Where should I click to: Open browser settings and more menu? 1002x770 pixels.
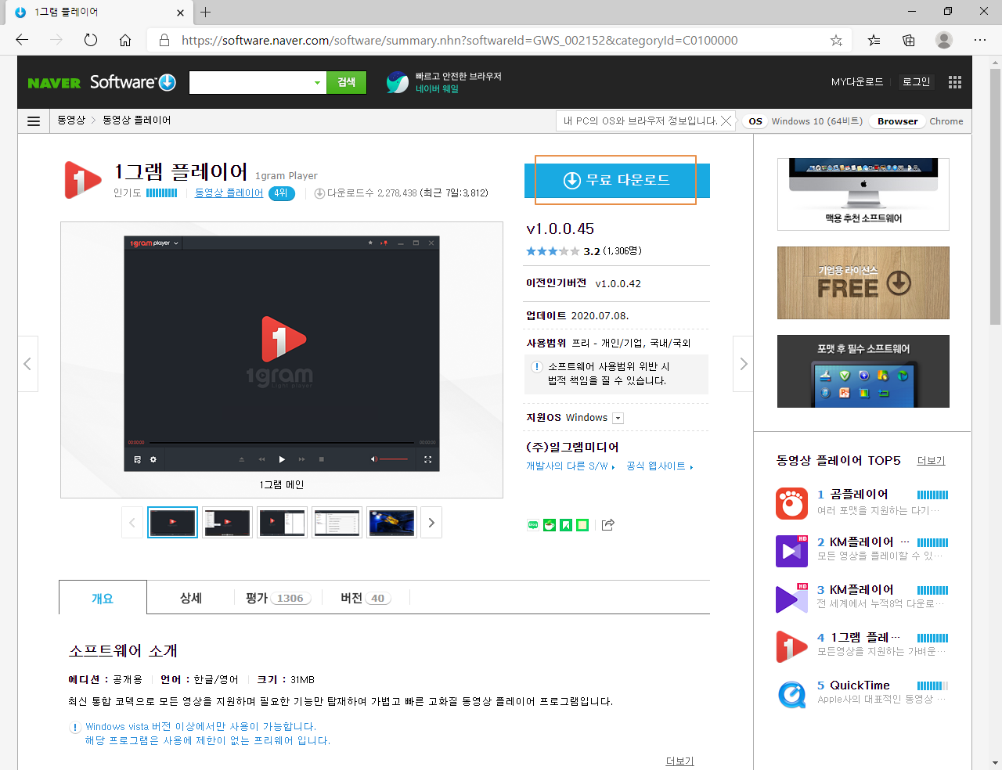(980, 40)
